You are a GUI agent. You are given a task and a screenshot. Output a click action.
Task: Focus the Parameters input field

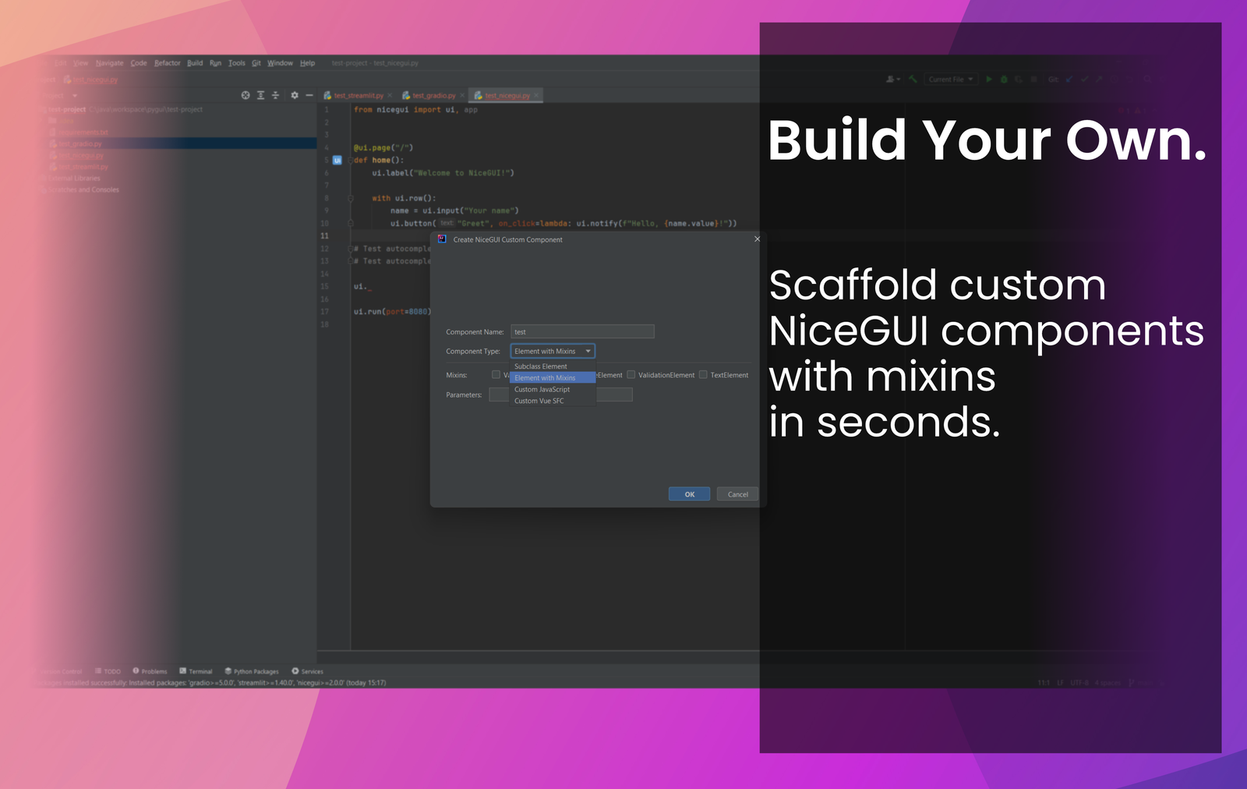tap(560, 395)
